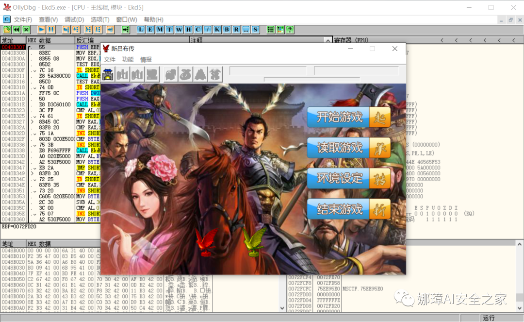Select stack row 0072FCFC with MSCTF comment
Viewport: 524px width, 322px height.
click(336, 289)
